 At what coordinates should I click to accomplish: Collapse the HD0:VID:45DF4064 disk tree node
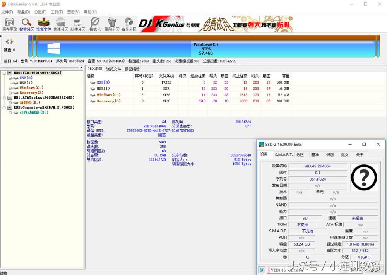click(x=4, y=73)
